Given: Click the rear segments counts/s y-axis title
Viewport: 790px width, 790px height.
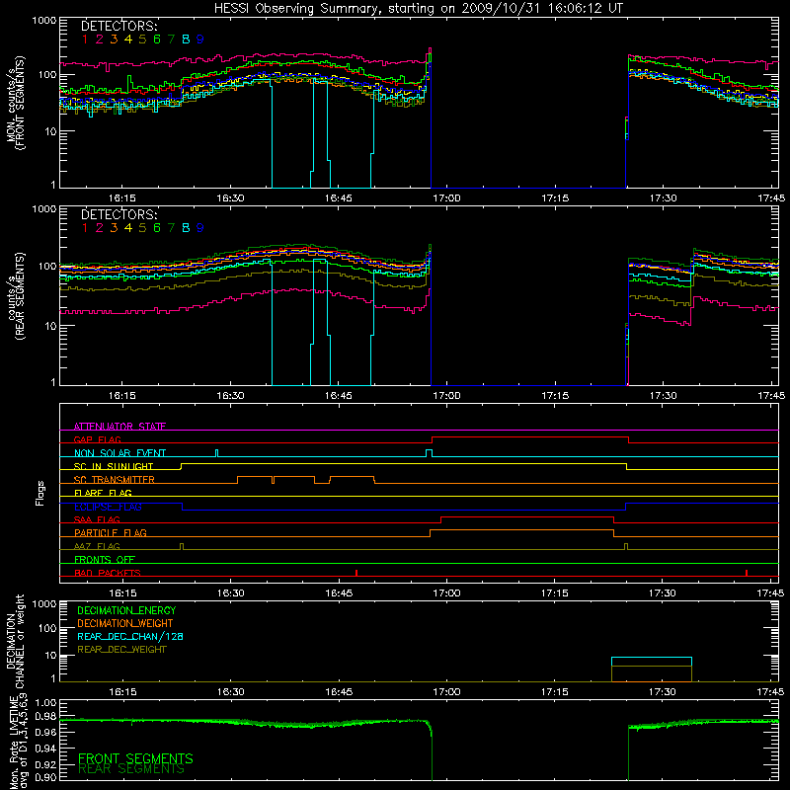Looking at the screenshot, I should (15, 296).
